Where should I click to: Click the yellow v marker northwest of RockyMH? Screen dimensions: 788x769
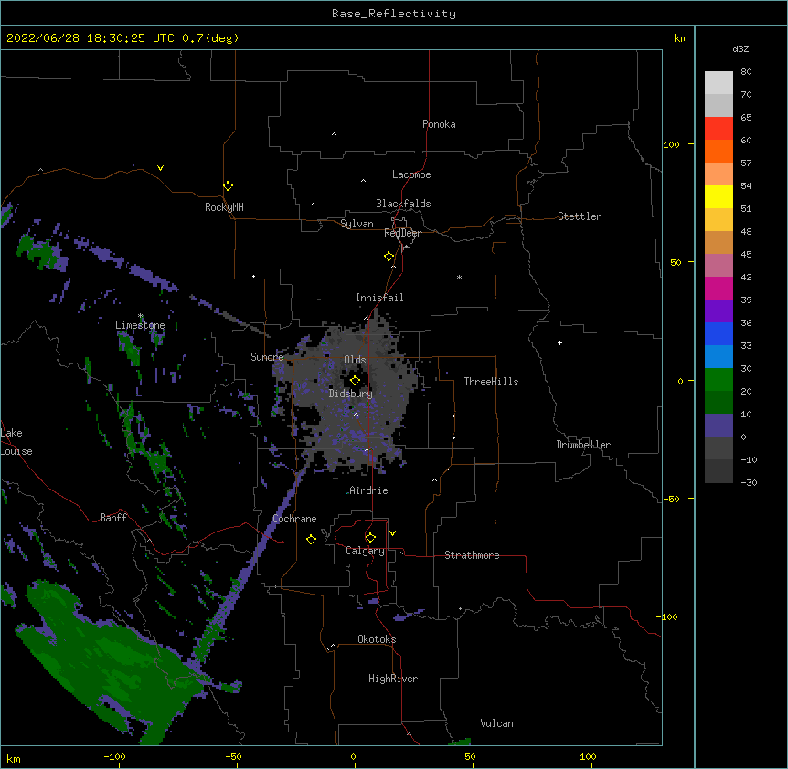click(x=160, y=168)
